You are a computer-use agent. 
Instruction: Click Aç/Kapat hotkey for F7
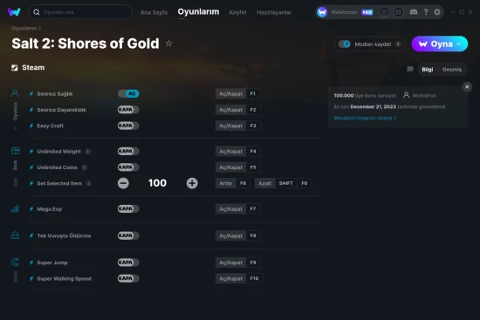click(237, 209)
